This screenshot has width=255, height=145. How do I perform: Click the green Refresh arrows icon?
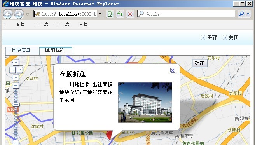[x=120, y=14]
